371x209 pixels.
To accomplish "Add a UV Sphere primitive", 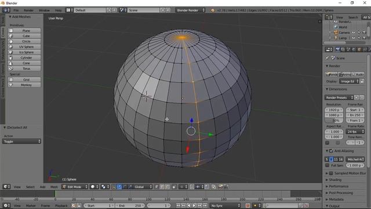I will click(24, 47).
